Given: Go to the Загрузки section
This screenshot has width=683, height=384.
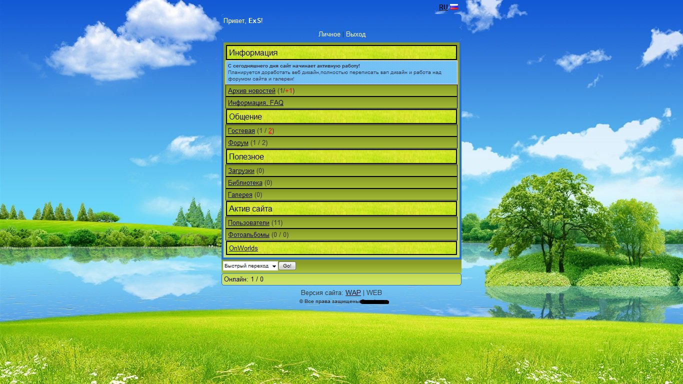Looking at the screenshot, I should (x=241, y=171).
